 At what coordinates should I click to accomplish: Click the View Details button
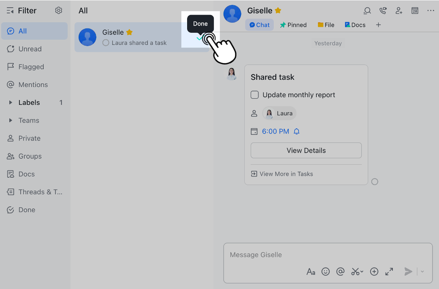tap(306, 151)
